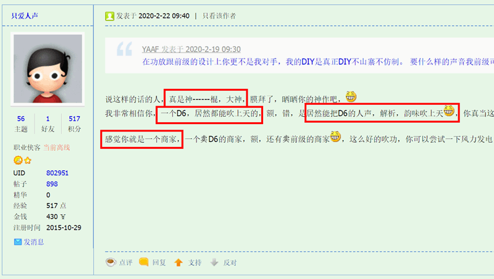
Task: Click the 点评 coffee cup icon
Action: [x=111, y=262]
